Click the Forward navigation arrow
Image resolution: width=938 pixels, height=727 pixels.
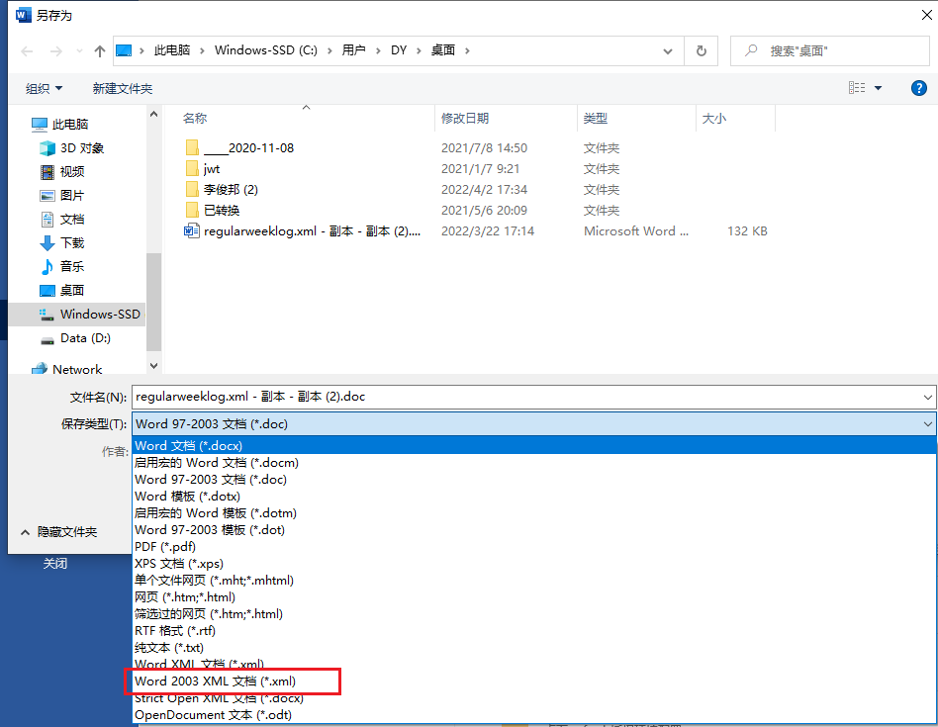55,51
